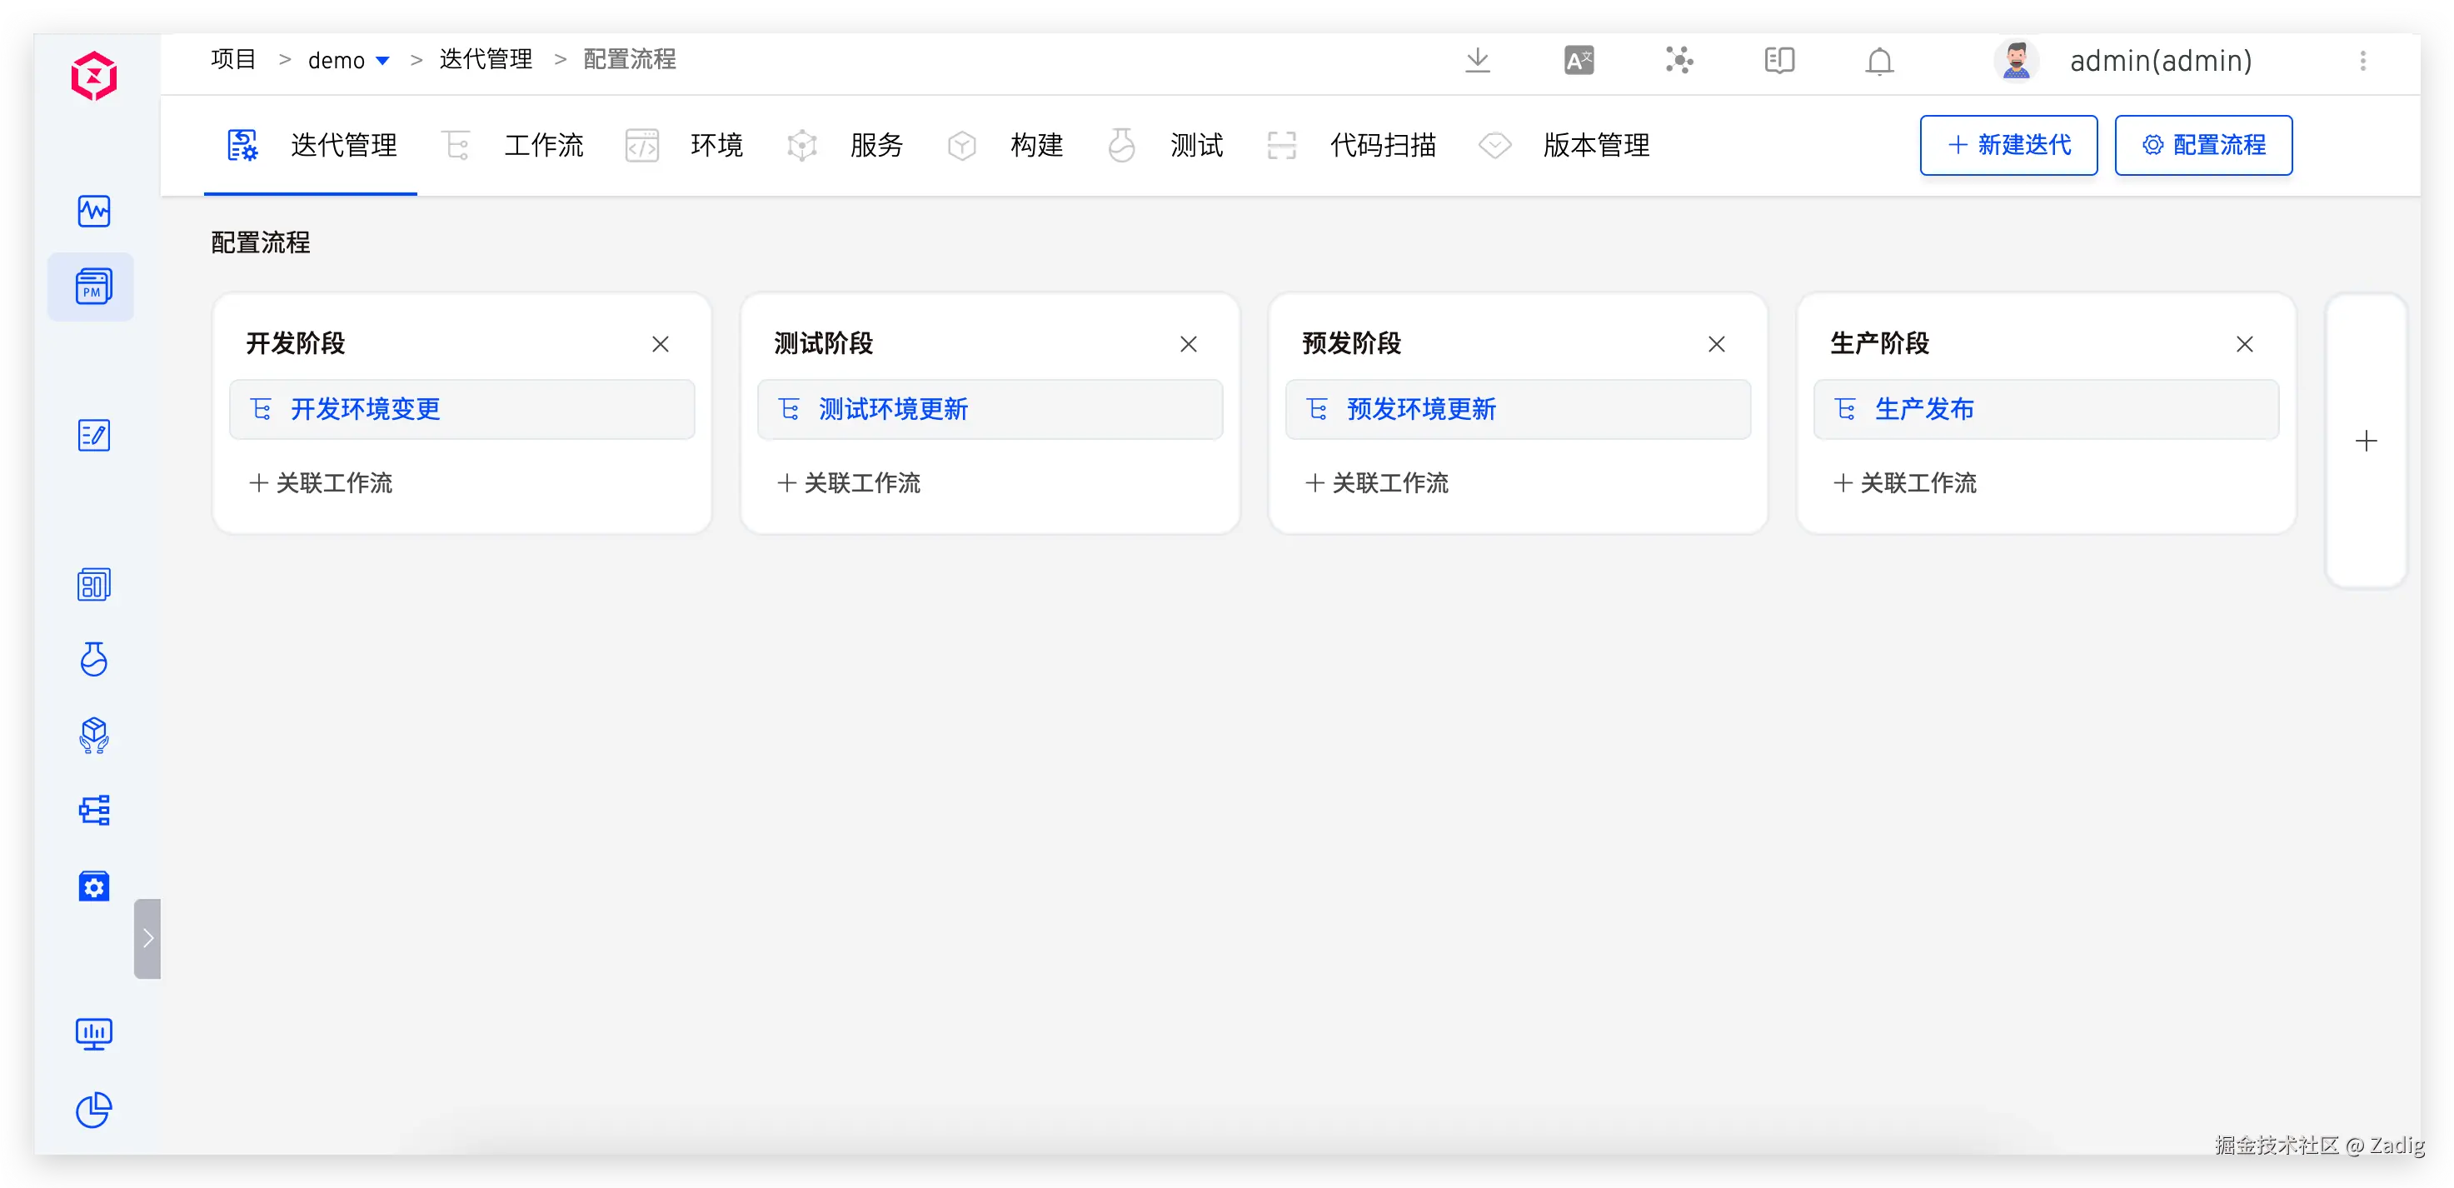
Task: Add a new stage with plus card
Action: pyautogui.click(x=2366, y=440)
